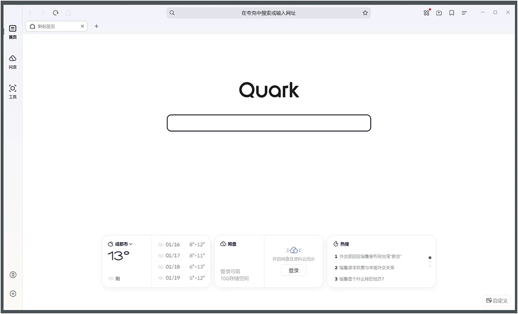
Task: Close the 新标签页 tab
Action: coord(82,26)
